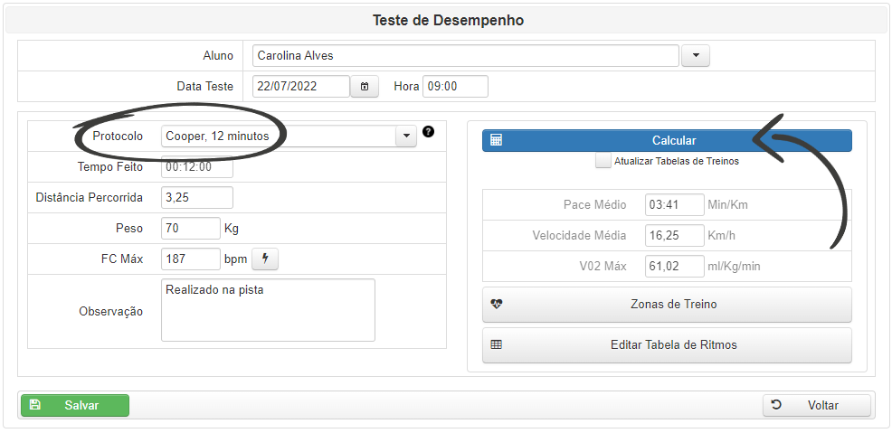Image resolution: width=892 pixels, height=433 pixels.
Task: Select the Hora time field
Action: 455,87
